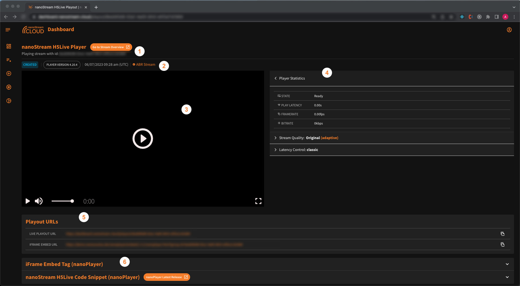Mute the player with the speaker icon

click(39, 201)
